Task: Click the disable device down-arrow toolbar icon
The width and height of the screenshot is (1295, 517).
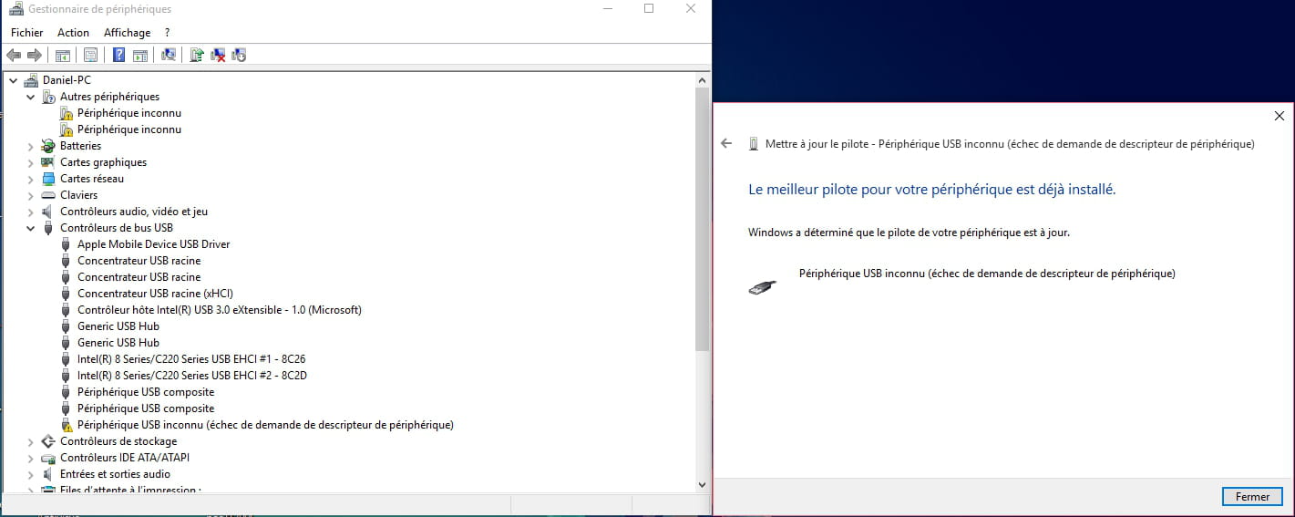Action: click(x=239, y=55)
